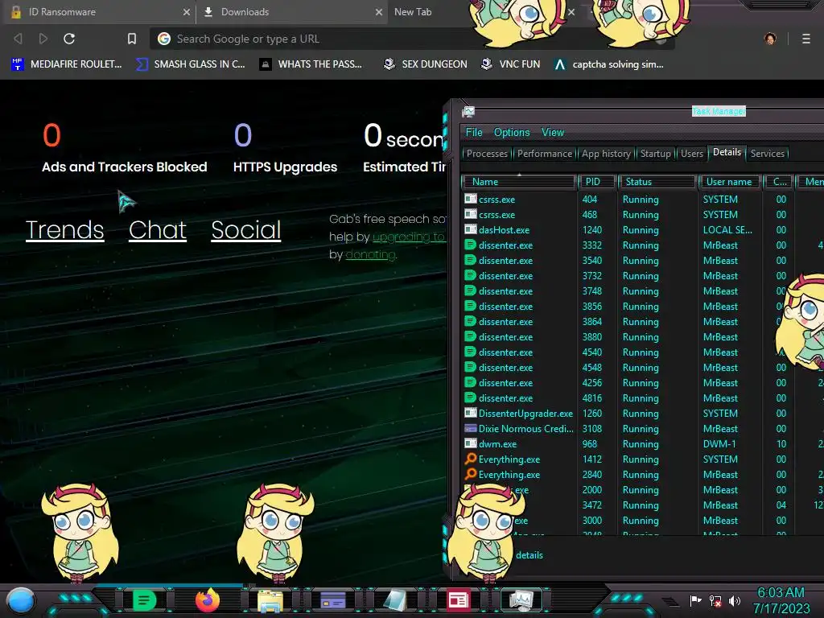Click the browser forward arrow
This screenshot has height=618, width=824.
tap(43, 39)
